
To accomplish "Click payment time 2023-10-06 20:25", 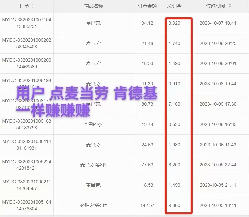I will click(x=218, y=43).
